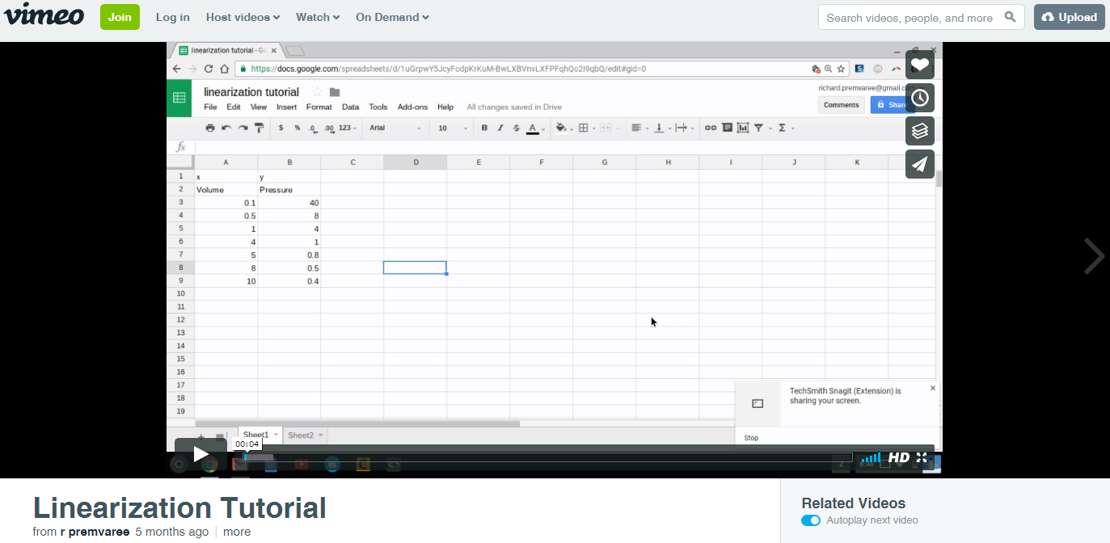Click the green Join button
The width and height of the screenshot is (1110, 543).
coord(120,17)
